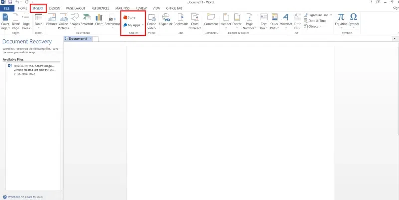Open Word Help via the question mark
The height and width of the screenshot is (200, 399).
point(371,2)
